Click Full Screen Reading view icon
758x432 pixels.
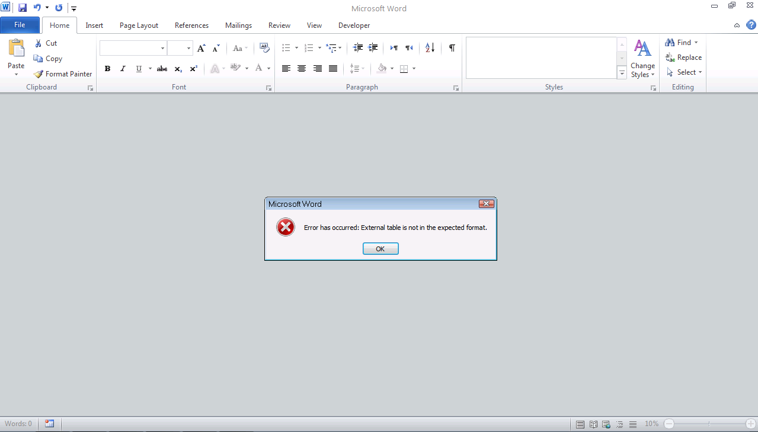pyautogui.click(x=593, y=424)
